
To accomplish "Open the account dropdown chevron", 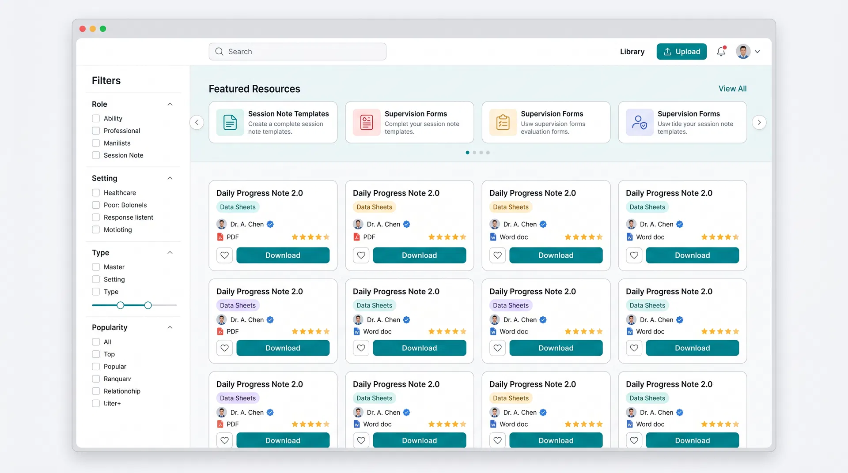I will click(758, 52).
